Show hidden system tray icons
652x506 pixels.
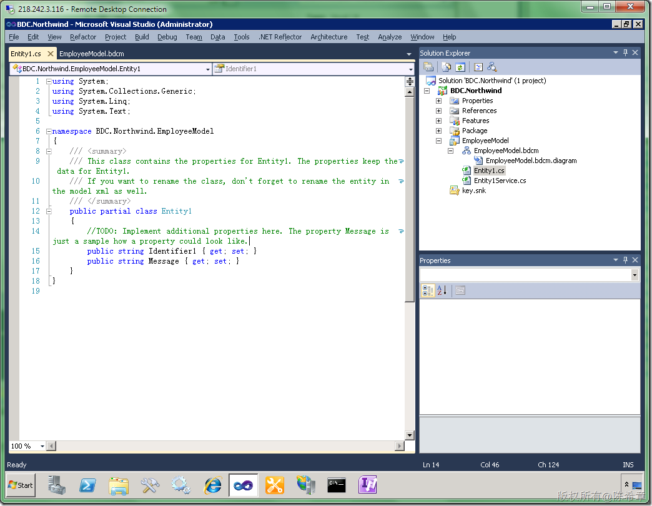(626, 485)
